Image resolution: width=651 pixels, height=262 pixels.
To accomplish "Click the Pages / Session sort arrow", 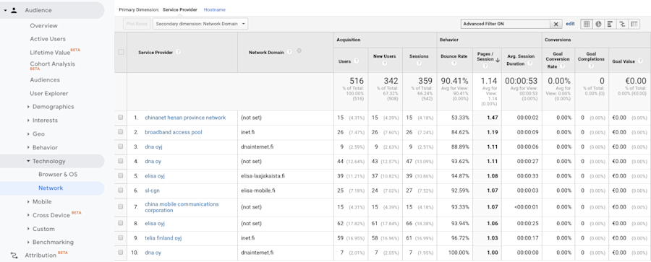I will (498, 60).
